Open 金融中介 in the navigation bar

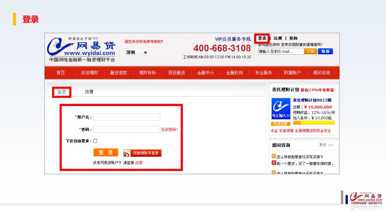(206, 73)
